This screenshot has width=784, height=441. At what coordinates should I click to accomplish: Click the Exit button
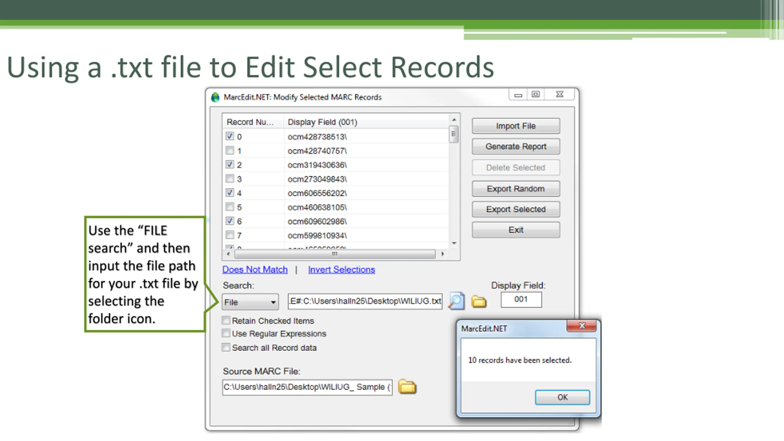click(516, 230)
